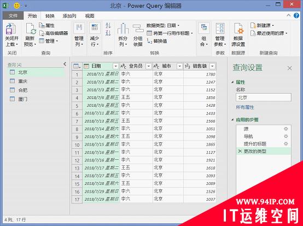Viewport: 303px width, 226px height.
Task: Click date cell 2018/7/11 星期三
Action: click(101, 113)
